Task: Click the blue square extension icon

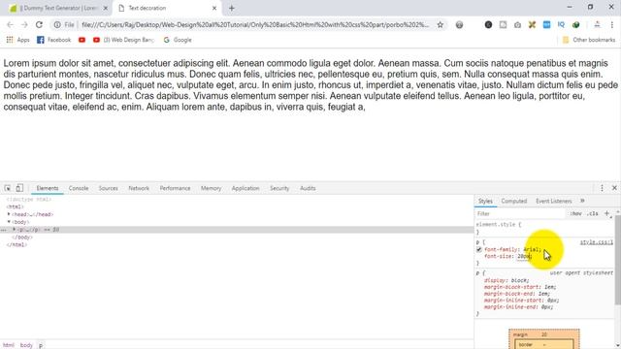Action: 546,24
